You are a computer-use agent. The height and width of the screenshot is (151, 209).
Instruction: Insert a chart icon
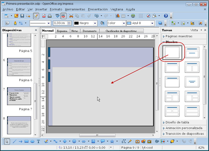point(117,16)
